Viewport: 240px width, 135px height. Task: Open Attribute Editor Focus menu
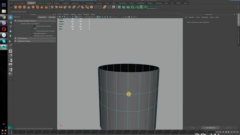tap(198, 17)
